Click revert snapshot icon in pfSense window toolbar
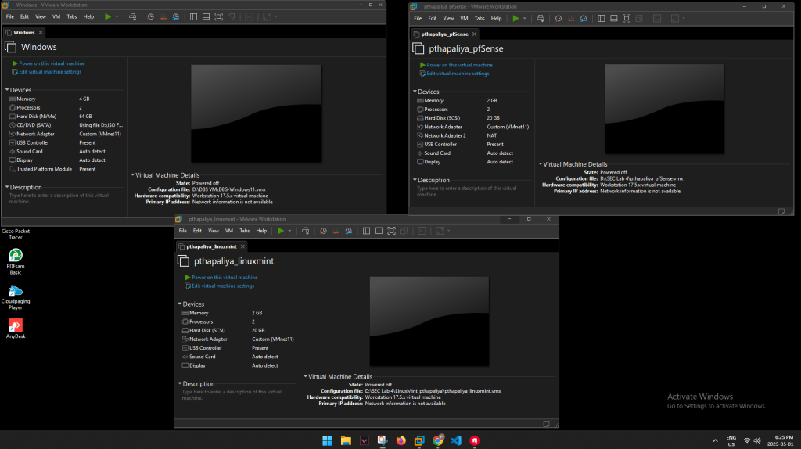The height and width of the screenshot is (449, 801). click(570, 18)
